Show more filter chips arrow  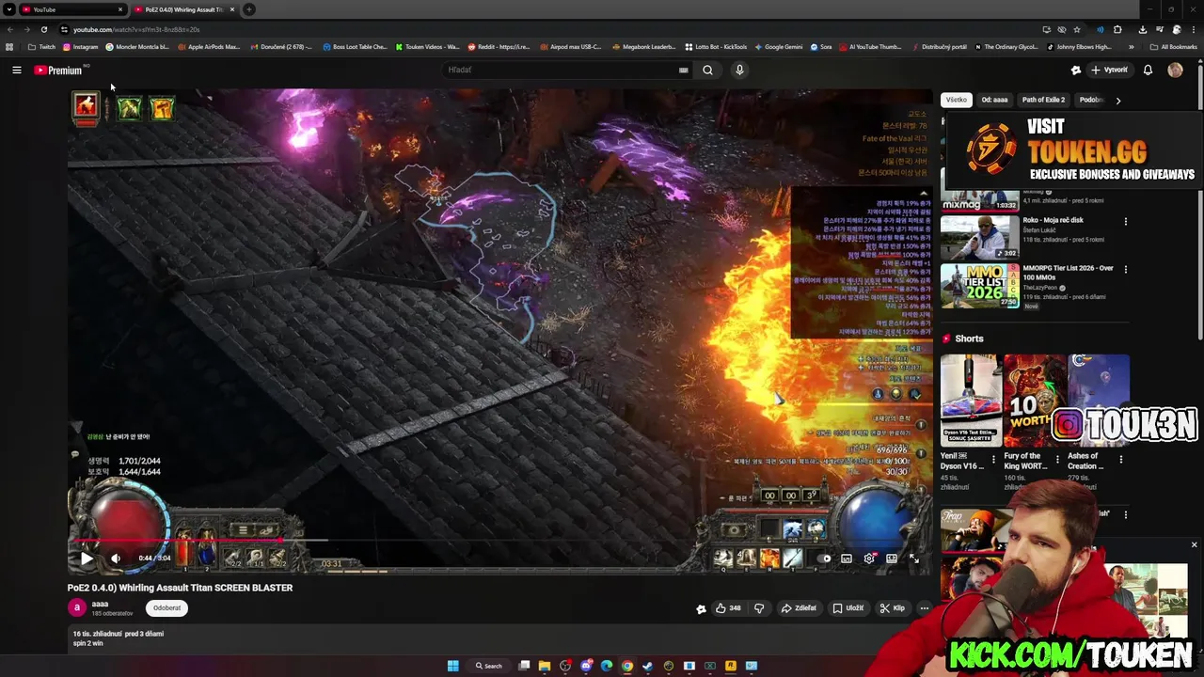[x=1117, y=101]
